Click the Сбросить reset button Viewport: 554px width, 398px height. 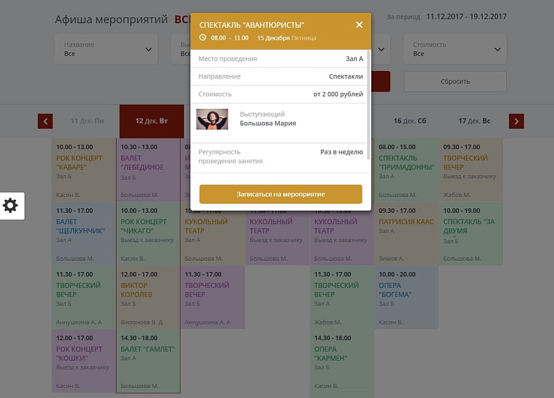coord(455,82)
